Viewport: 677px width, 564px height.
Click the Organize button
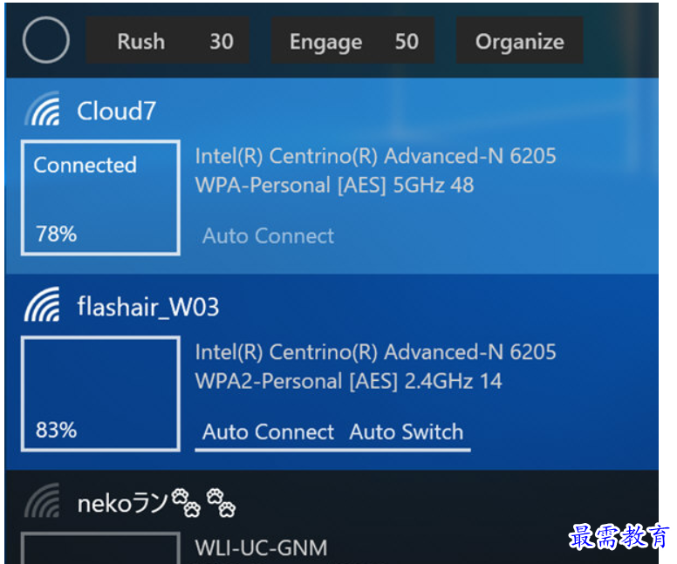[519, 41]
